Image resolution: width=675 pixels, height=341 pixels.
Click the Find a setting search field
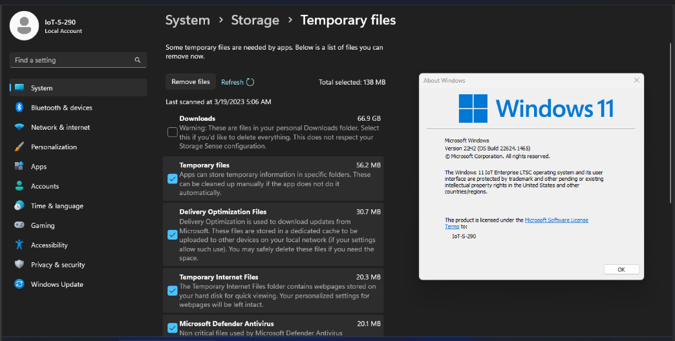78,60
